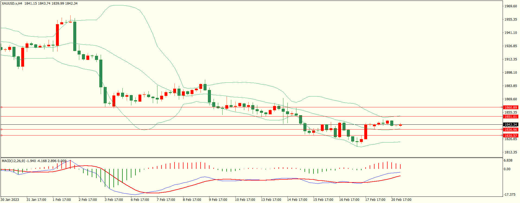Click the red 1830.57 level tag
The width and height of the screenshot is (520, 203).
coord(511,136)
